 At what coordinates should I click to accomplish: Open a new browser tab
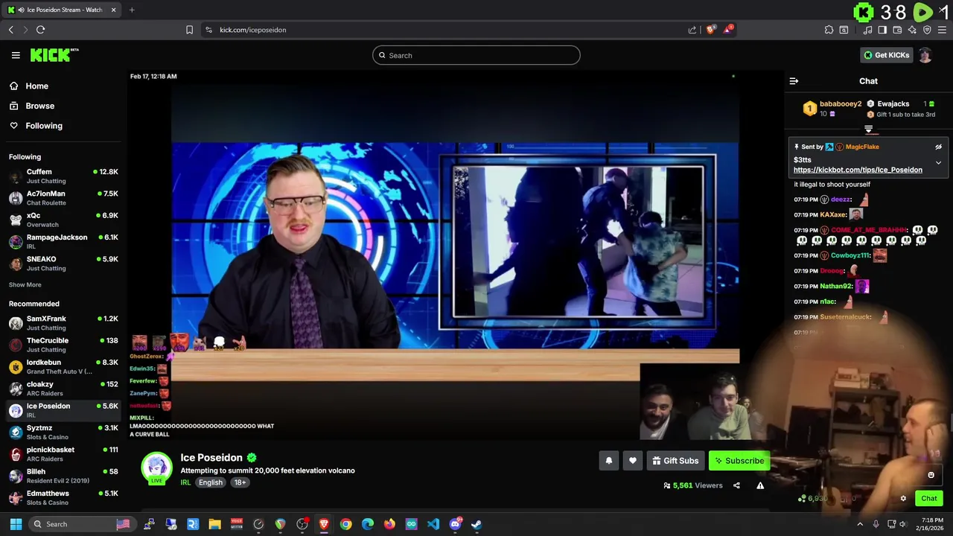132,10
